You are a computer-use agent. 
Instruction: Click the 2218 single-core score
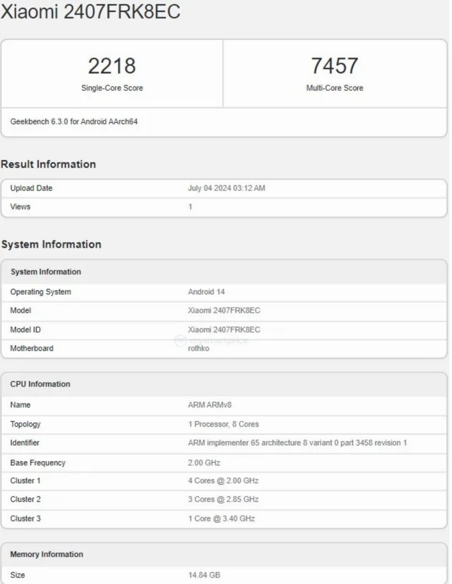coord(112,66)
